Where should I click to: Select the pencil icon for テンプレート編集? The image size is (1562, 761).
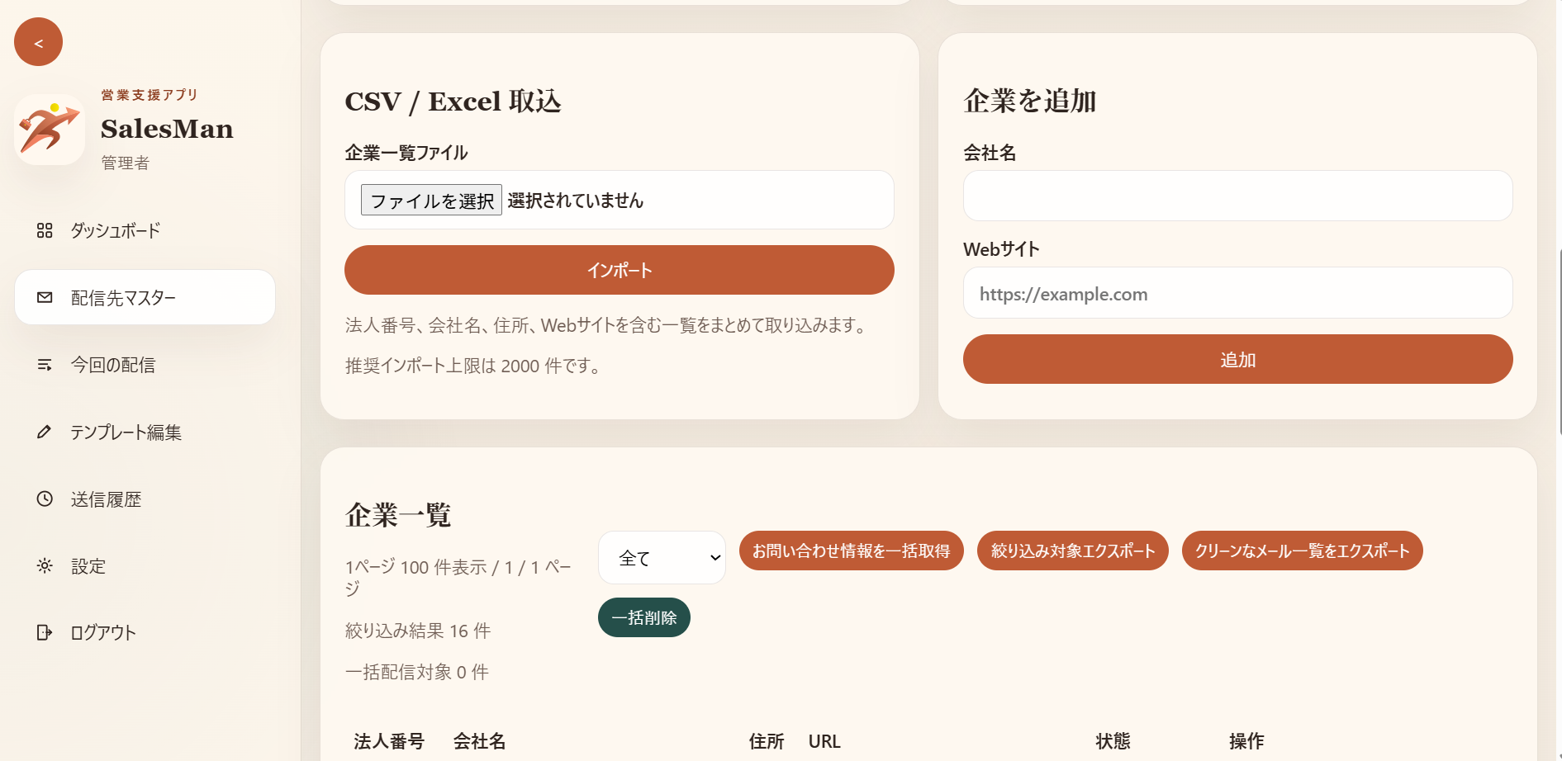(x=45, y=432)
